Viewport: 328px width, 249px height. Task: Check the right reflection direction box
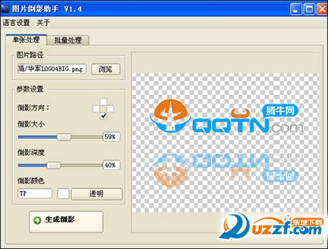click(110, 108)
